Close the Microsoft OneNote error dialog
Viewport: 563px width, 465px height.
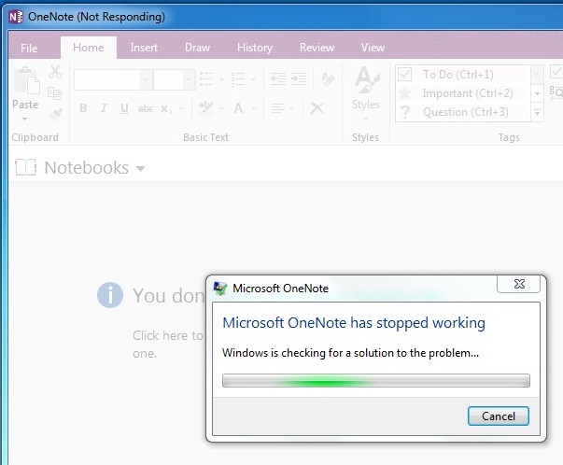pos(519,284)
